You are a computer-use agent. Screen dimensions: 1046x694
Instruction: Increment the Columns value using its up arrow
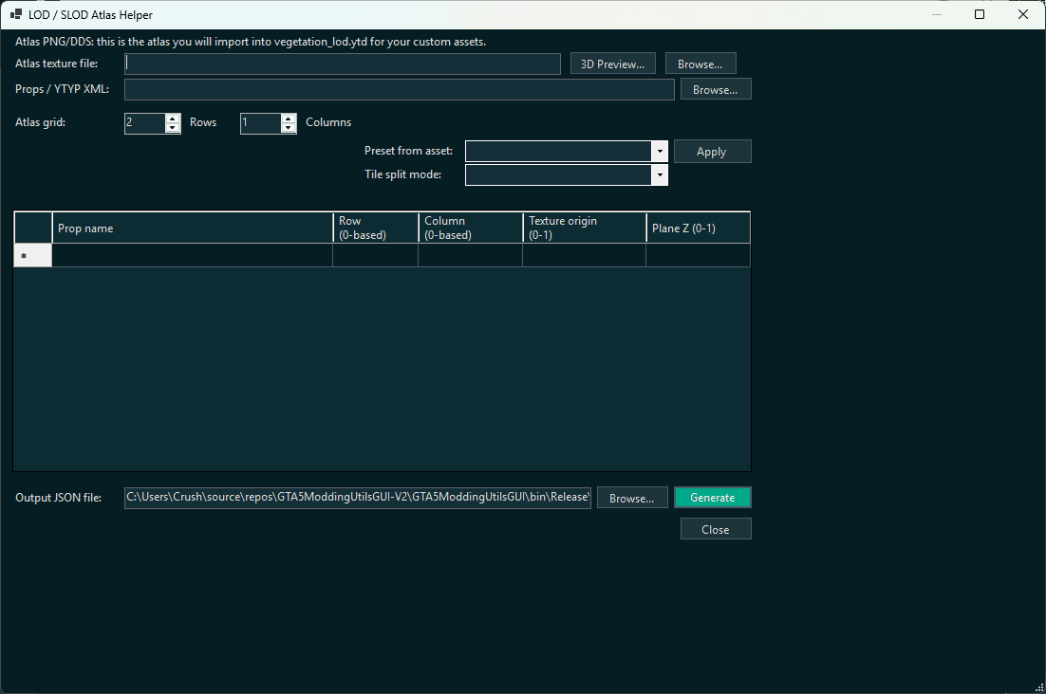coord(288,118)
